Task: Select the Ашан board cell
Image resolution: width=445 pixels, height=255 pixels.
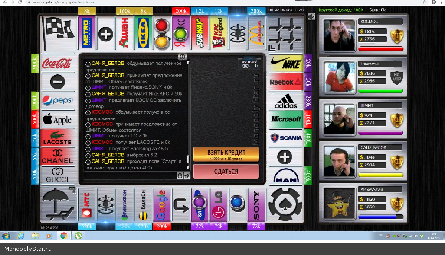Action: [124, 33]
